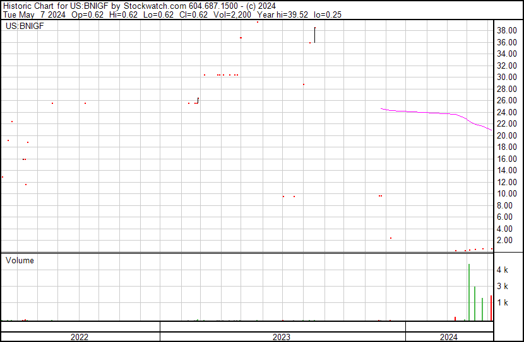Viewport: 524px width, 342px height.
Task: Click the 16.00 price axis label
Action: pyautogui.click(x=507, y=159)
